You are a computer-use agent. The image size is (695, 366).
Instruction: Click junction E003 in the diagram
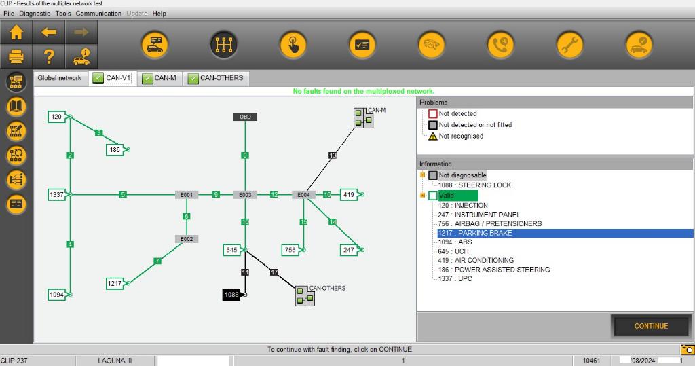tap(245, 195)
